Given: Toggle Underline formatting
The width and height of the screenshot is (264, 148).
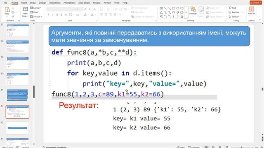Looking at the screenshot, I should click(57, 15).
